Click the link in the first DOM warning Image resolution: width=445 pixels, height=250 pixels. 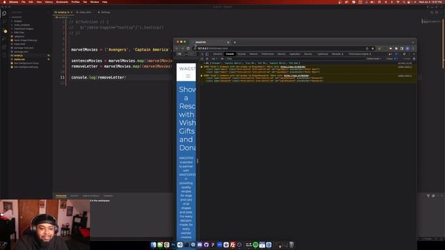pyautogui.click(x=293, y=67)
